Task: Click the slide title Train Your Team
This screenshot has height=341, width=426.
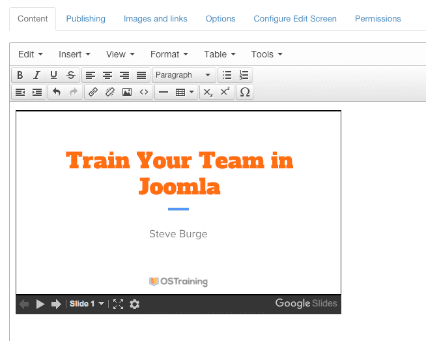Action: pos(179,173)
